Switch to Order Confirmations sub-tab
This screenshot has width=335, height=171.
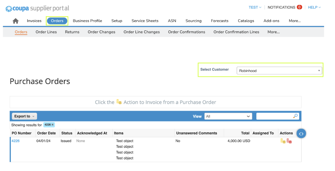coord(187,32)
